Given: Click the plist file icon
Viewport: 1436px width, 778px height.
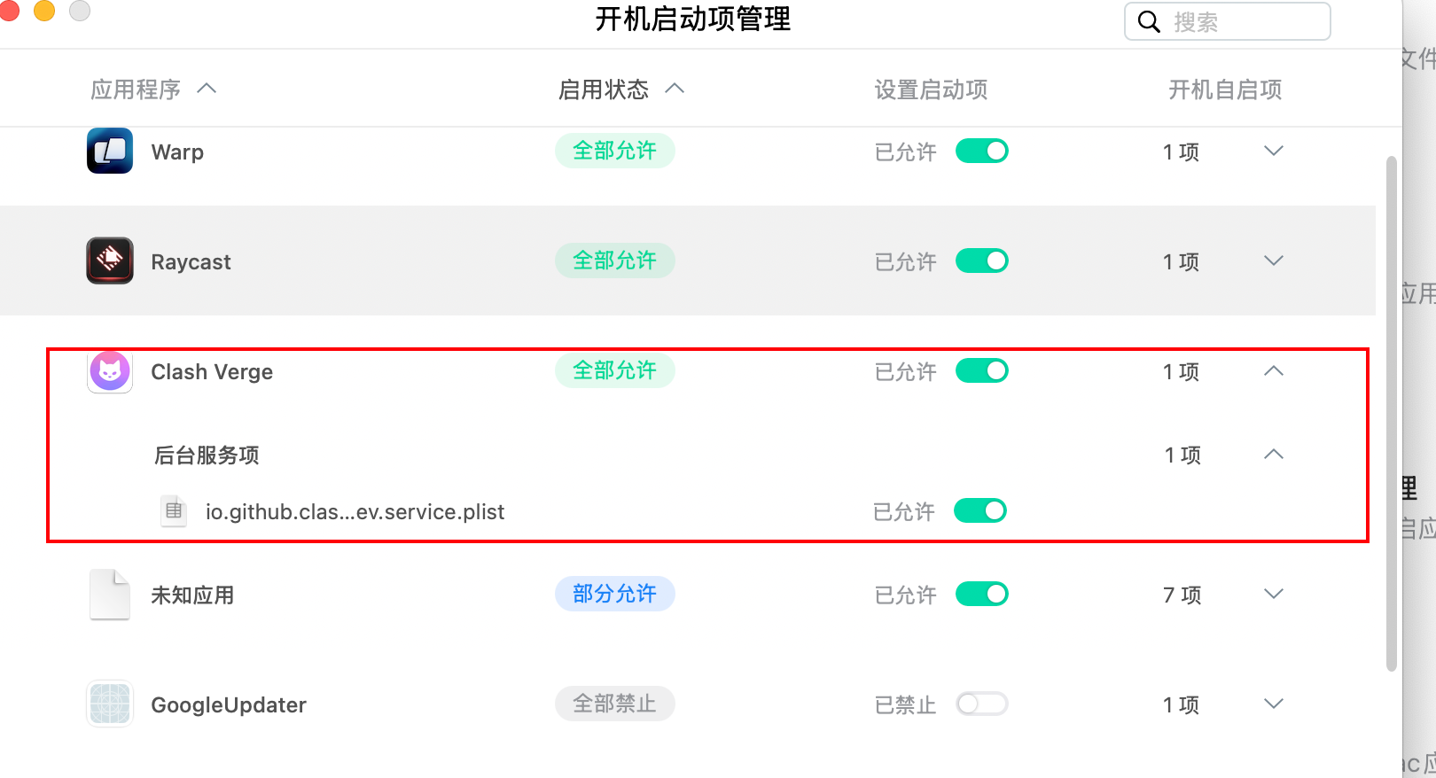Looking at the screenshot, I should click(x=174, y=511).
